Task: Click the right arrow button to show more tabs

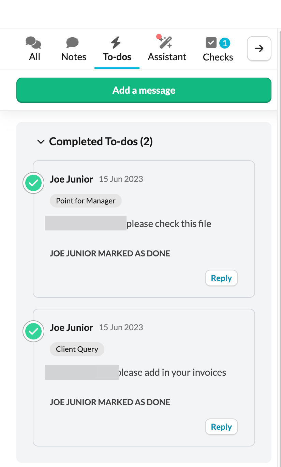Action: [259, 49]
